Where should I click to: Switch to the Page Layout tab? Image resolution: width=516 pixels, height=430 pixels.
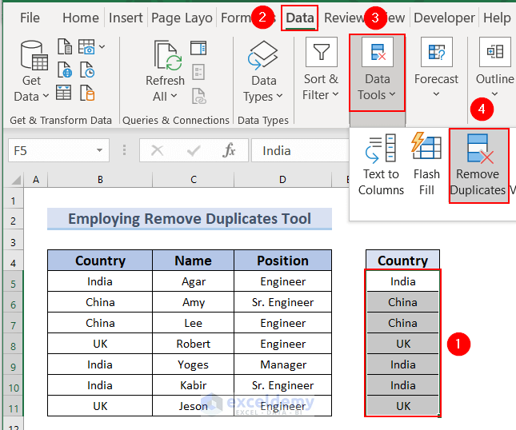pyautogui.click(x=182, y=18)
